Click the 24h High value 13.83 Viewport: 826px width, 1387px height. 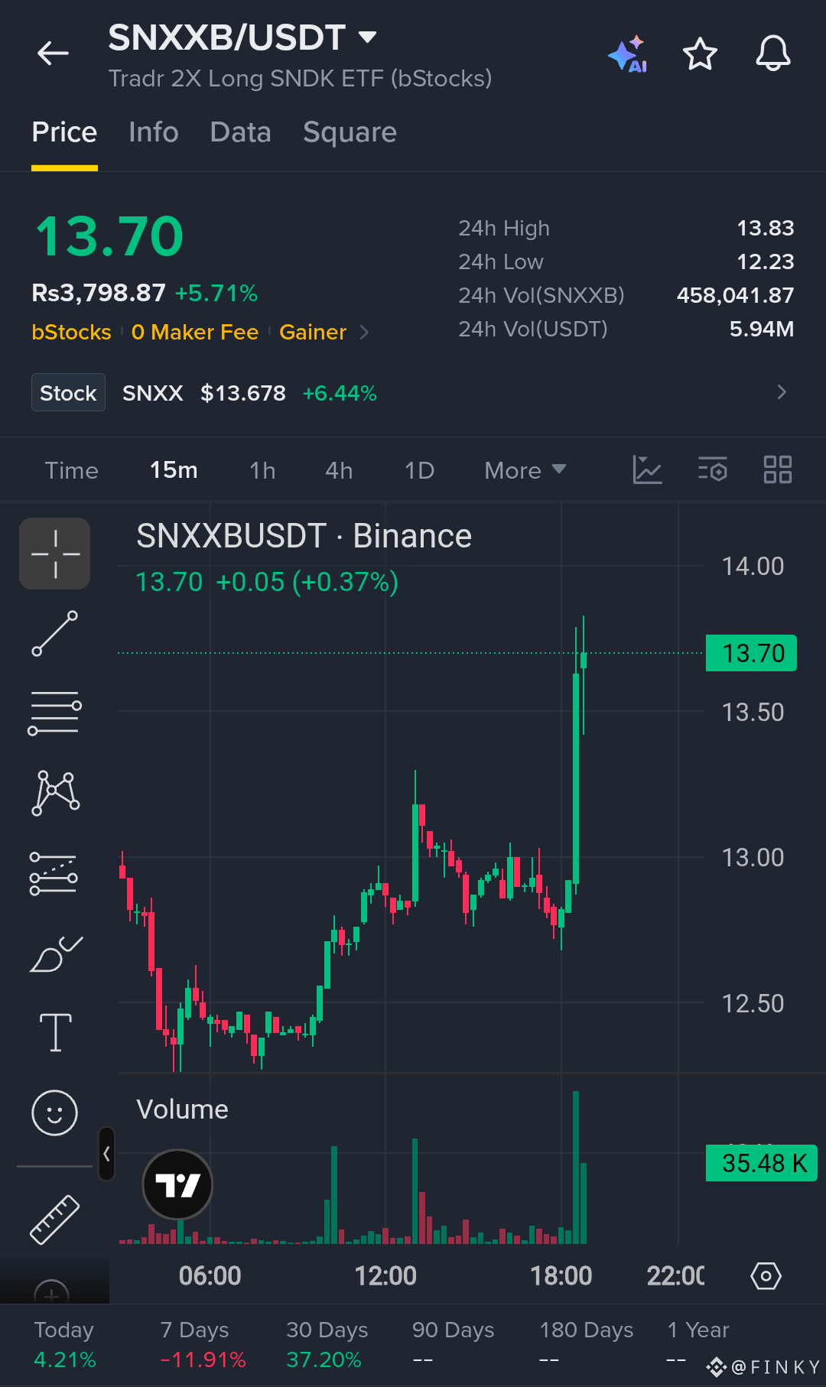[765, 228]
